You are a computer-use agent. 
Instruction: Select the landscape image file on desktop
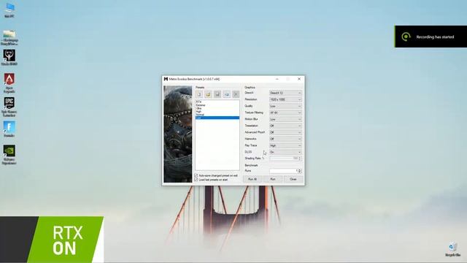click(9, 37)
